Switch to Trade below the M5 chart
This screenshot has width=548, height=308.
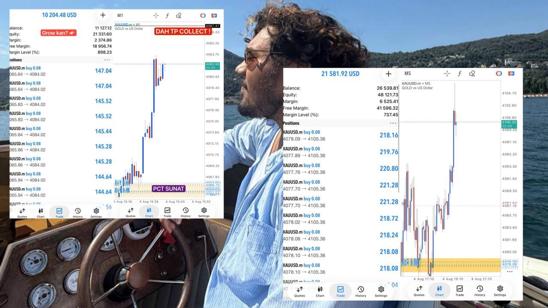coord(459,291)
